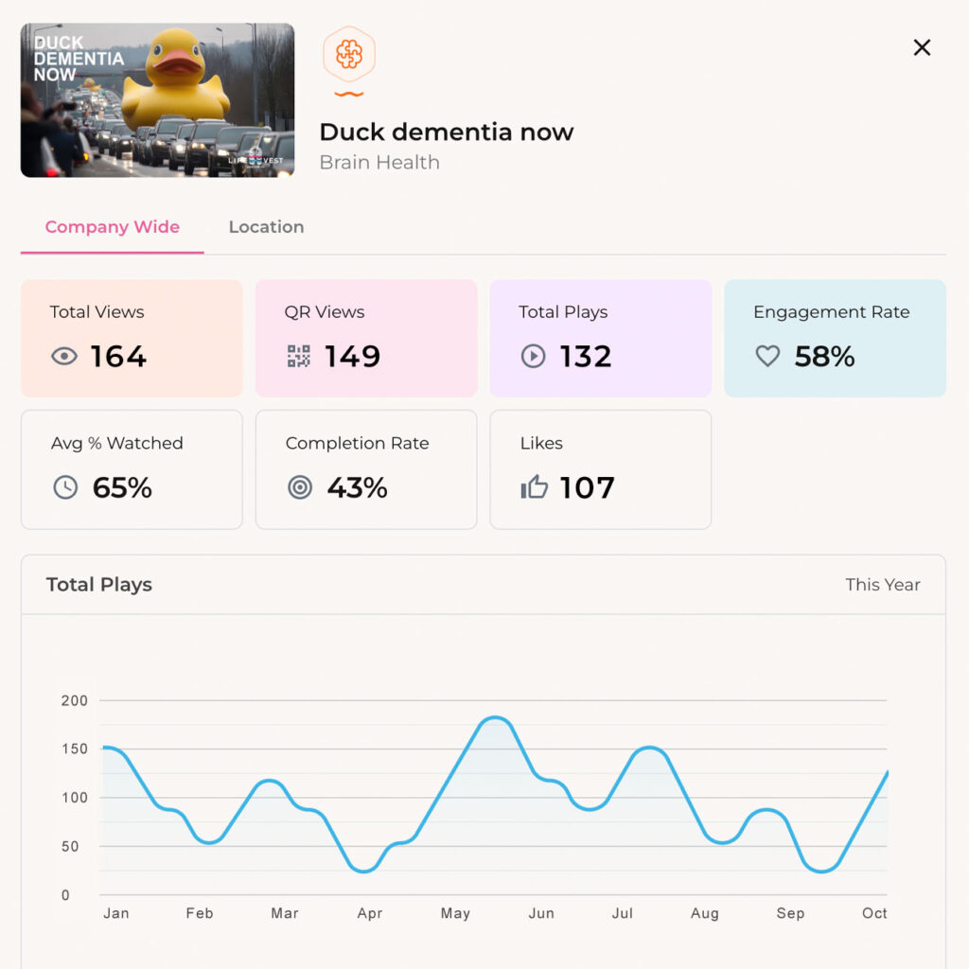The width and height of the screenshot is (969, 969).
Task: Select the Total Views stat card
Action: point(132,338)
